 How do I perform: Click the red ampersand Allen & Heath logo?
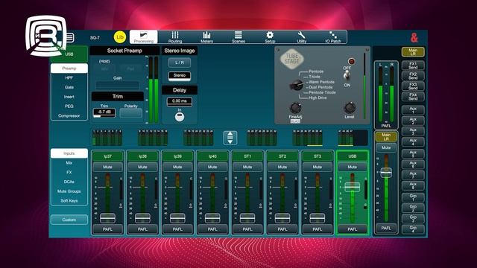pyautogui.click(x=414, y=38)
